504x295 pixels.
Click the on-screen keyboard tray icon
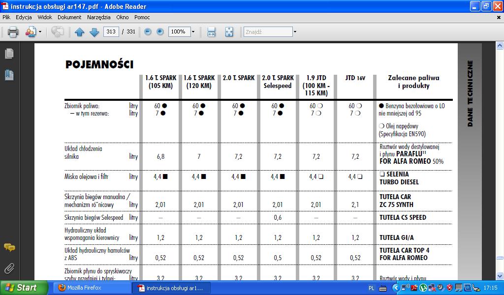coord(383,288)
